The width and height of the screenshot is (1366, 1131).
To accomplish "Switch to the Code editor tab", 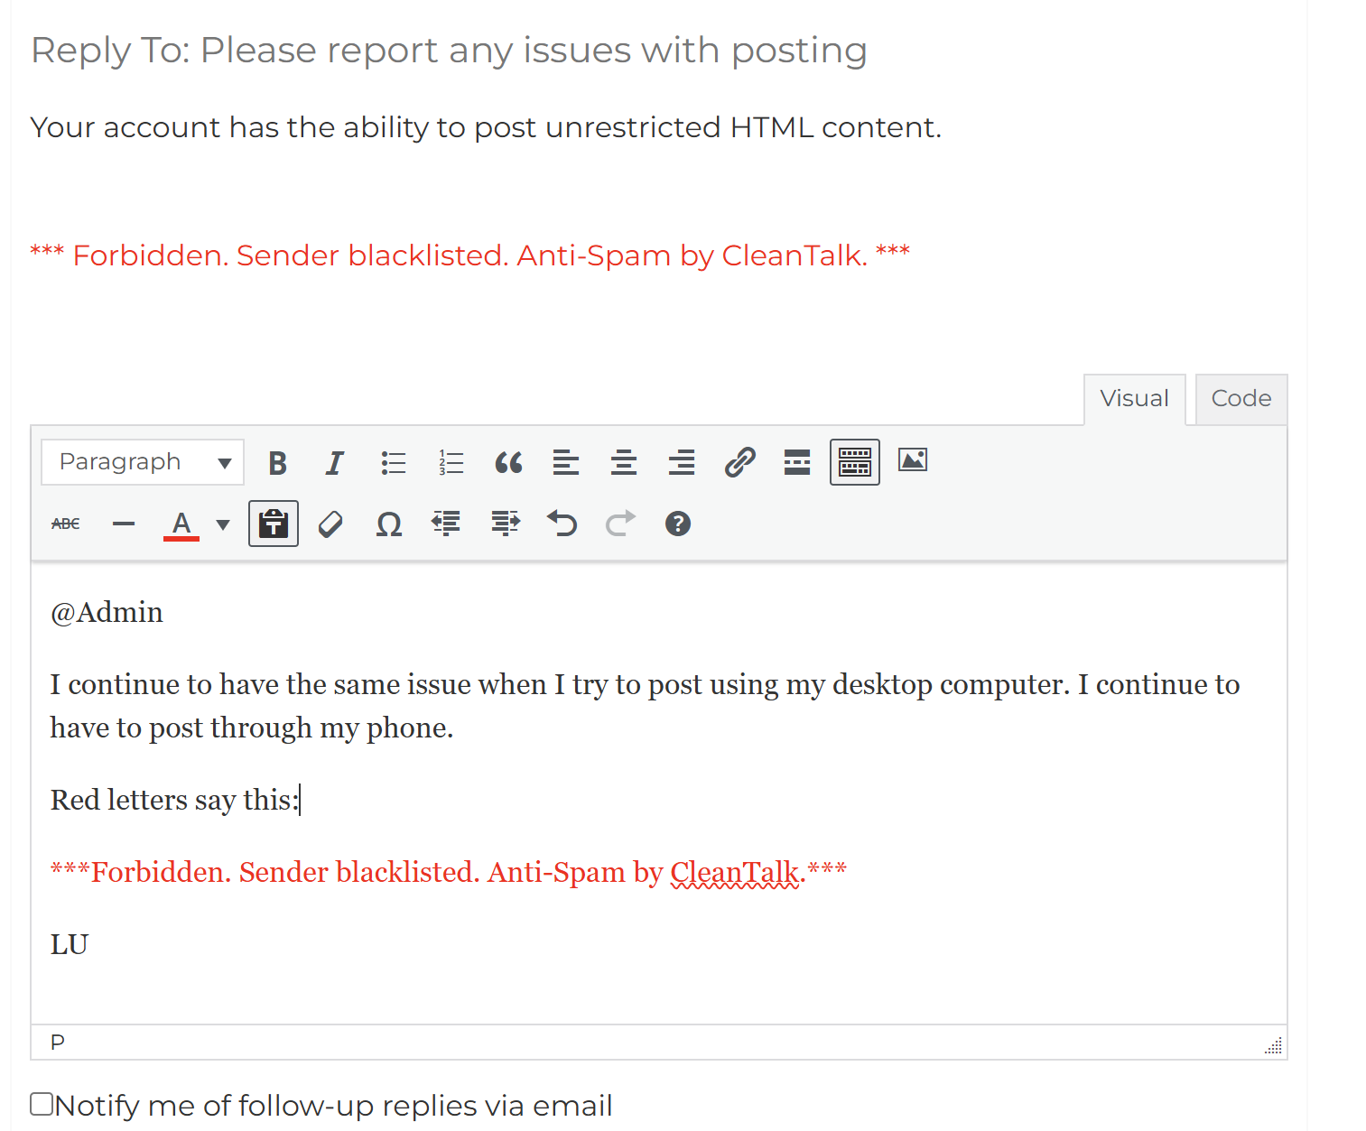I will 1241,399.
